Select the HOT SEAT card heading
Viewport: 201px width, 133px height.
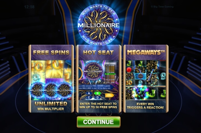click(98, 52)
